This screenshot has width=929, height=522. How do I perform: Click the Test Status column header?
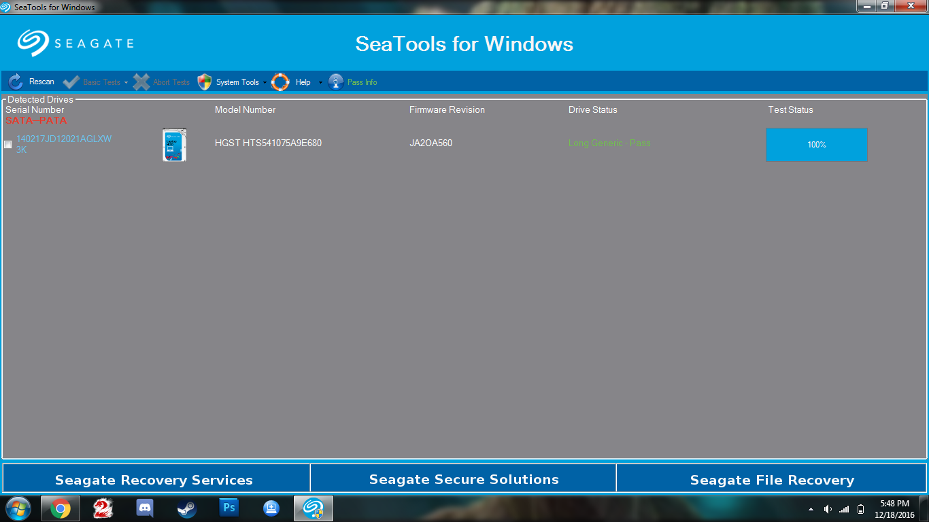point(791,109)
